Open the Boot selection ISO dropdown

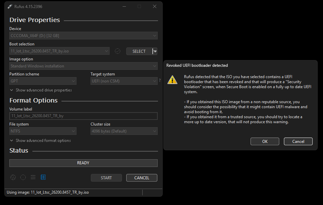tap(59, 51)
